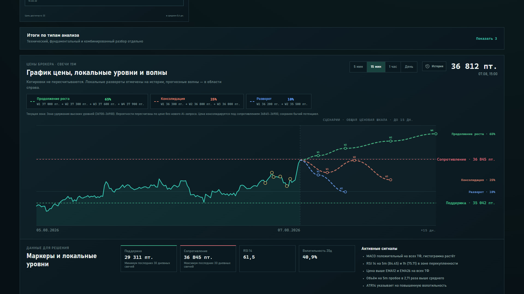Open the RSI 14 indicator card
This screenshot has width=524, height=294.
coord(267,259)
